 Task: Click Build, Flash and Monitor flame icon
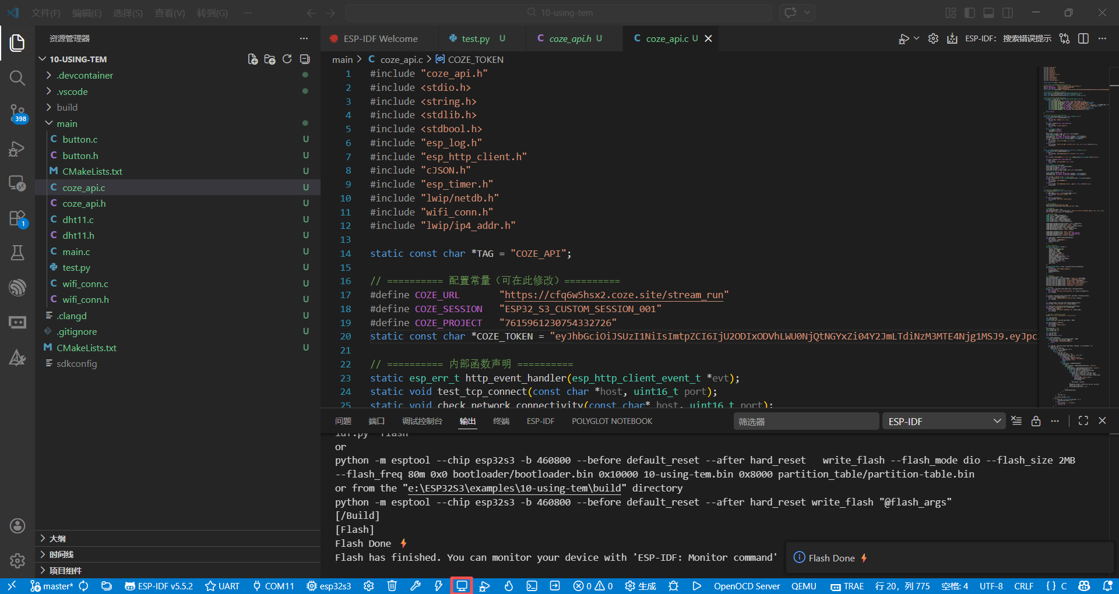point(508,586)
